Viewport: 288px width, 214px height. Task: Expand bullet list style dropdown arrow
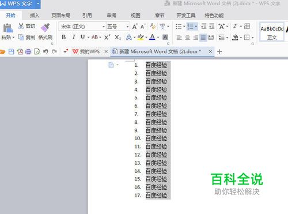pos(184,27)
